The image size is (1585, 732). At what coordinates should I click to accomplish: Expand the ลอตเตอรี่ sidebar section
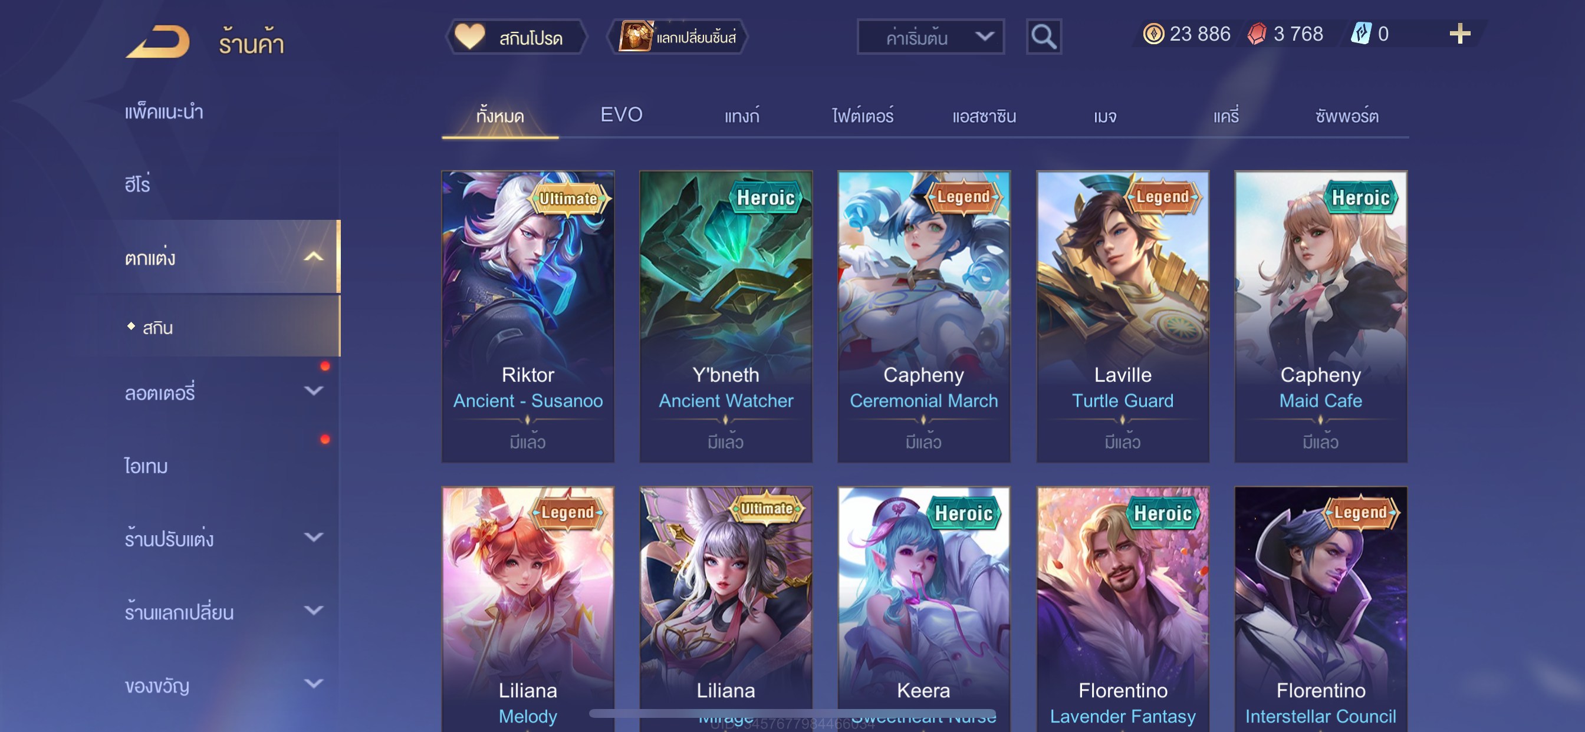[314, 391]
